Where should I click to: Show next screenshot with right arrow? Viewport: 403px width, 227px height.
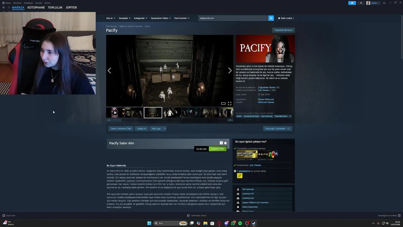[230, 71]
